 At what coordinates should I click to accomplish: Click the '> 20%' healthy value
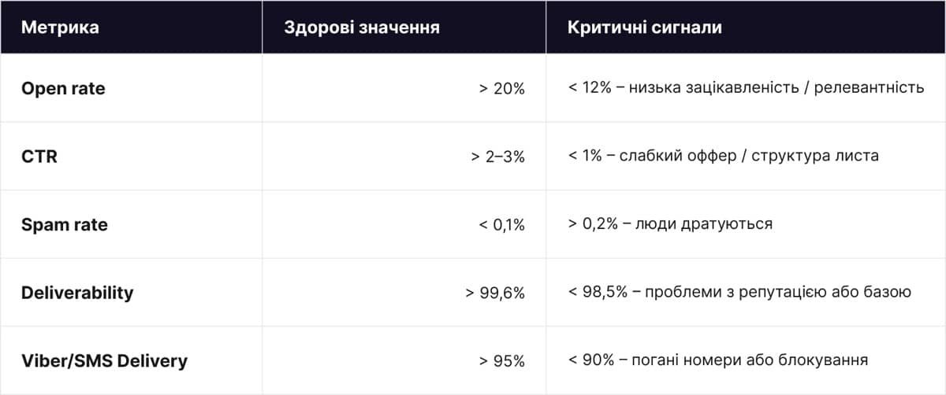[501, 88]
